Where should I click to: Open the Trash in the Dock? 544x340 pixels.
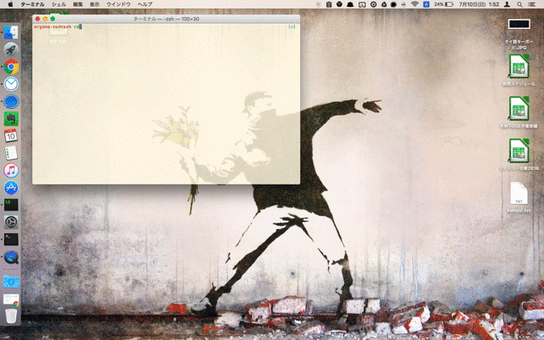[11, 316]
